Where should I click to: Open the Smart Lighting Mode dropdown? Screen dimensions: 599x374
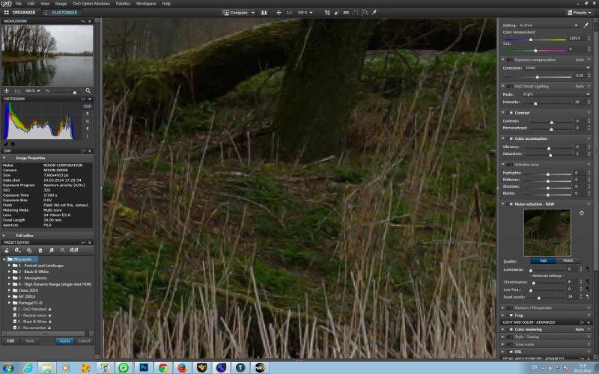click(x=556, y=94)
